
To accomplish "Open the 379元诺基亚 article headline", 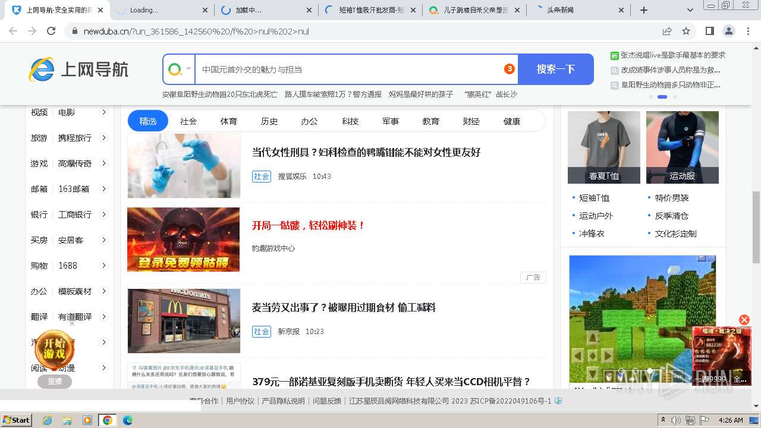I will 391,382.
